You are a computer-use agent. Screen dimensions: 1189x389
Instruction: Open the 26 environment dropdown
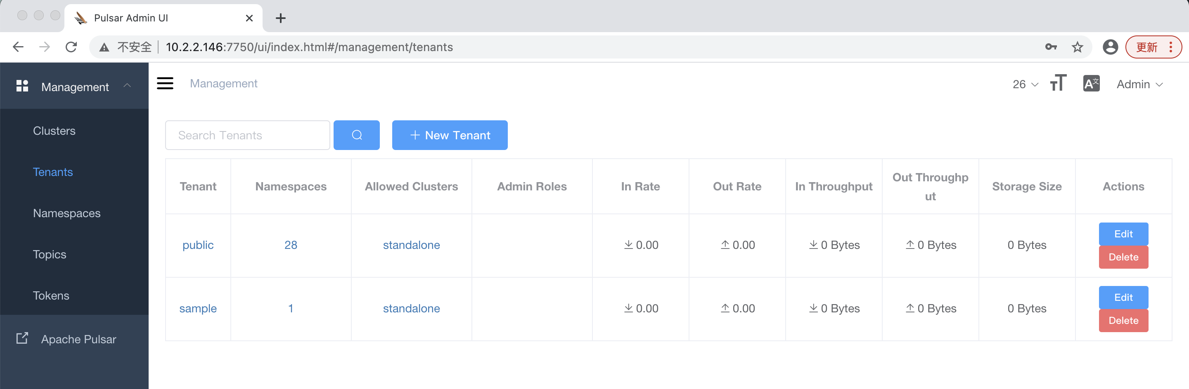coord(1025,84)
